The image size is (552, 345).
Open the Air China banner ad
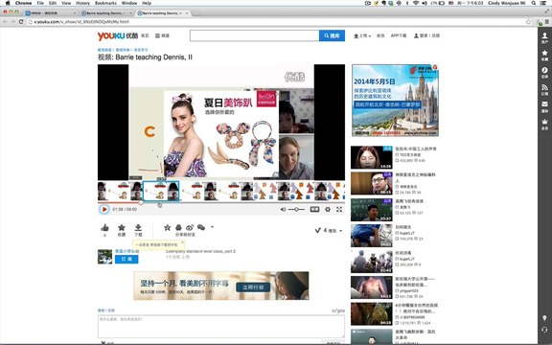(x=395, y=101)
